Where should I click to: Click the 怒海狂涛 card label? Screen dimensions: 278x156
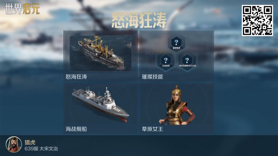point(76,77)
